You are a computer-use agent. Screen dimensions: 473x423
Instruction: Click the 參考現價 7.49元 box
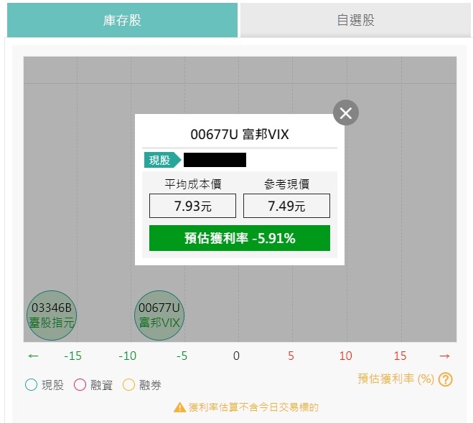coord(286,206)
